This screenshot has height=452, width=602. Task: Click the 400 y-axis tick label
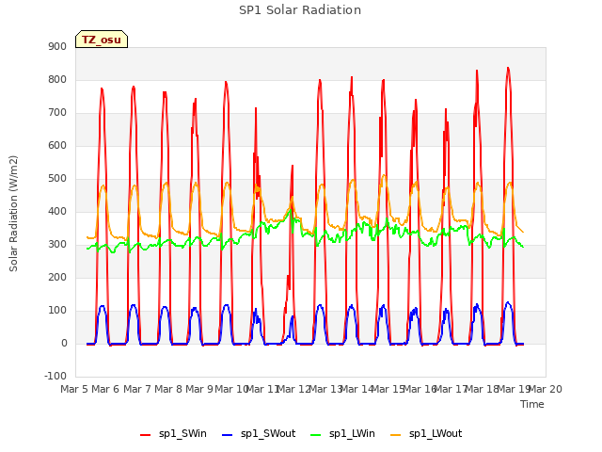click(57, 211)
